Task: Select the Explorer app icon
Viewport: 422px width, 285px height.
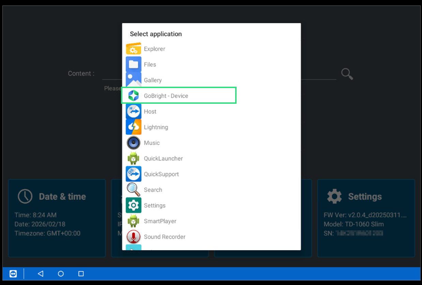Action: click(x=133, y=49)
